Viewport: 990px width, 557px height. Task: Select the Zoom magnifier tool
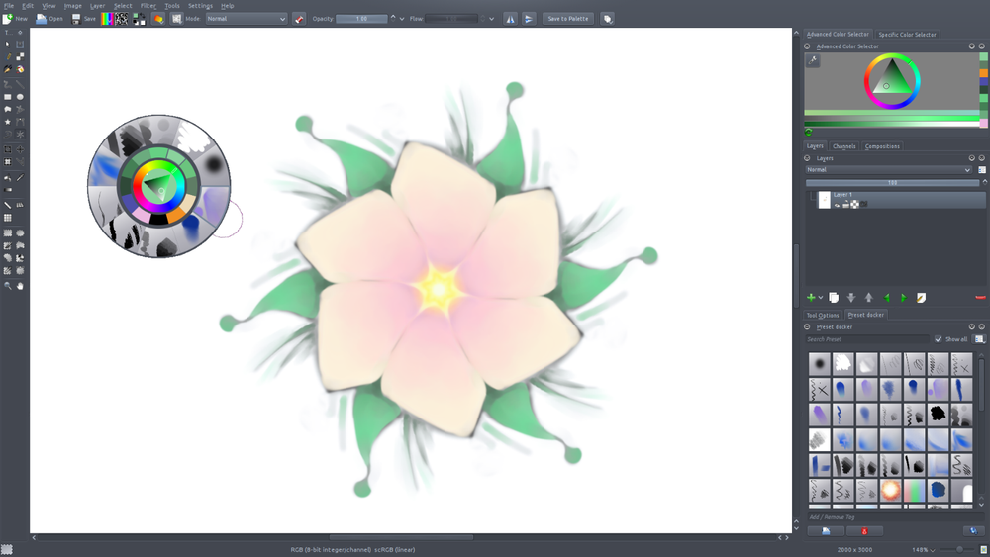tap(8, 286)
